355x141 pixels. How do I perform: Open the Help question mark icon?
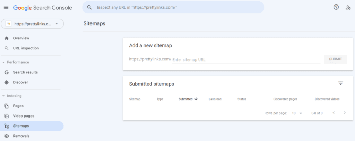tap(336, 7)
